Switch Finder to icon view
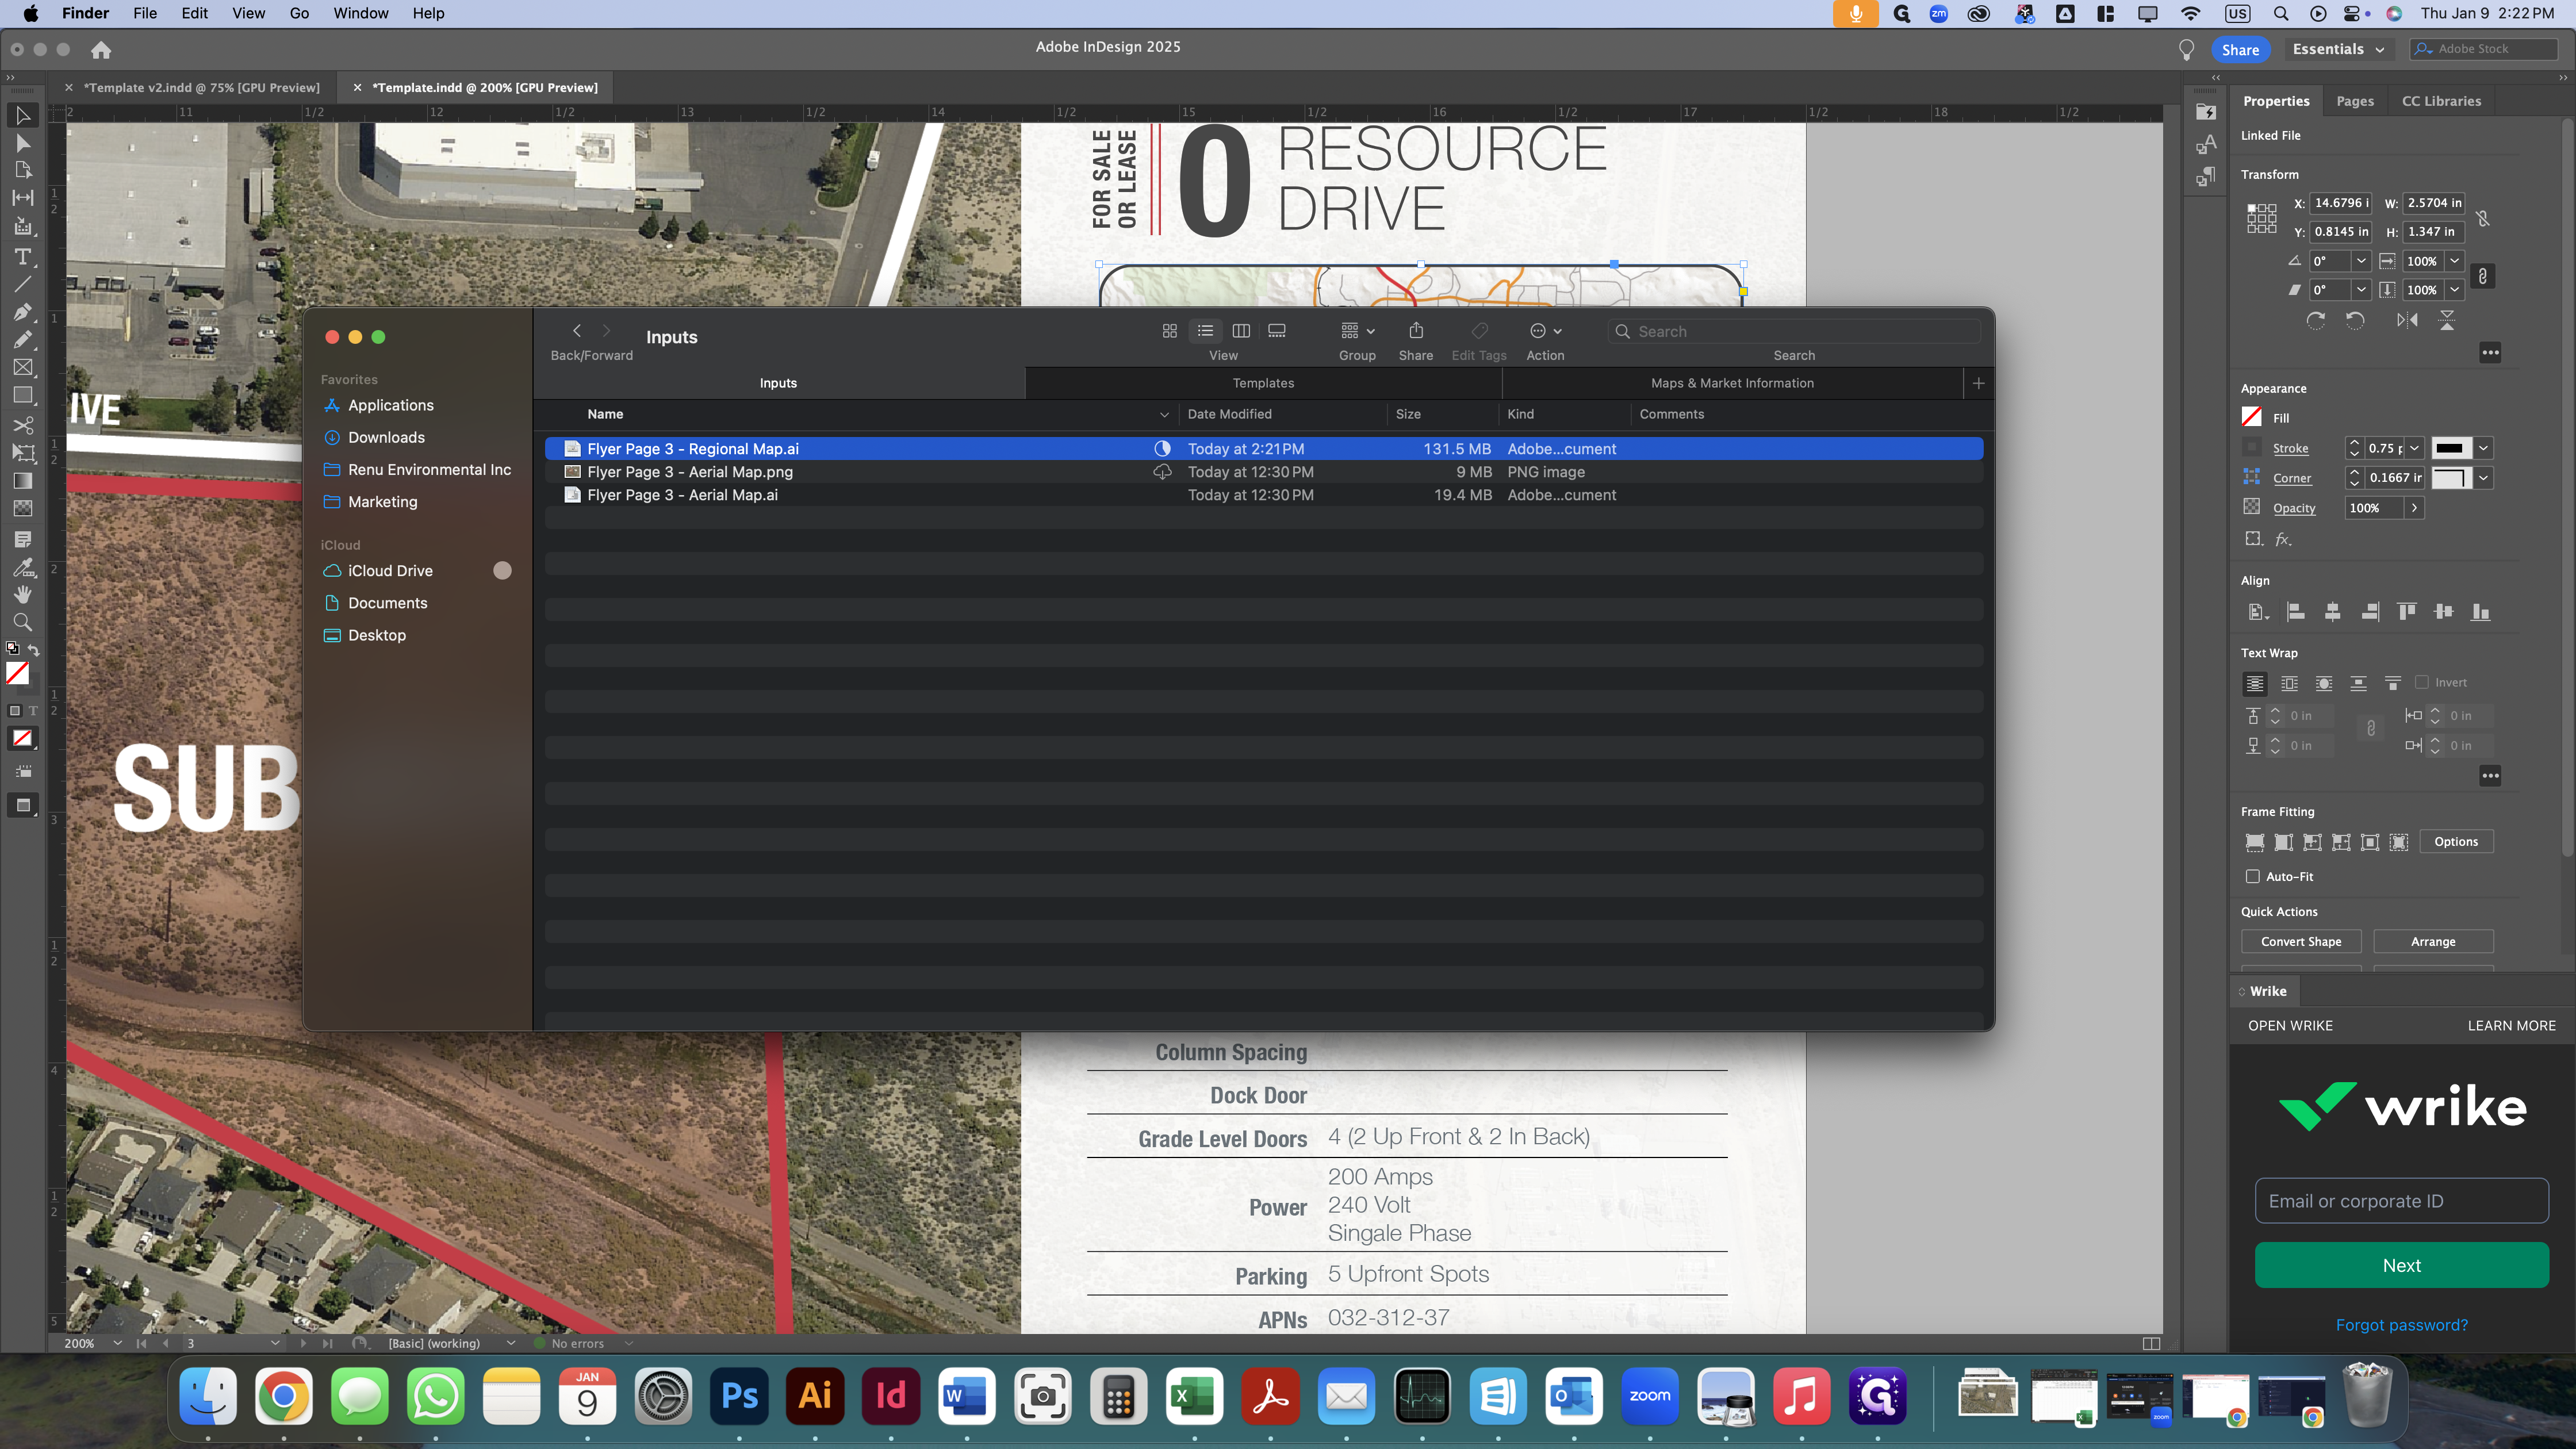This screenshot has height=1449, width=2576. [x=1170, y=331]
